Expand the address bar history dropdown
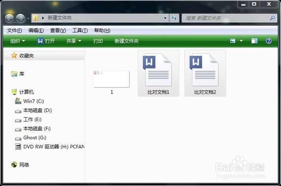The image size is (281, 186). click(165, 18)
